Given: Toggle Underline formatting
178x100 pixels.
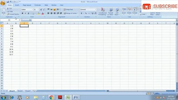Looking at the screenshot, I should coord(28,13).
